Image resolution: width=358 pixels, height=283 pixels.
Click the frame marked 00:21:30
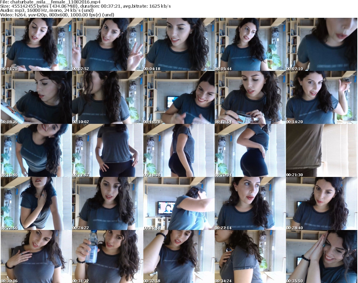(322, 150)
